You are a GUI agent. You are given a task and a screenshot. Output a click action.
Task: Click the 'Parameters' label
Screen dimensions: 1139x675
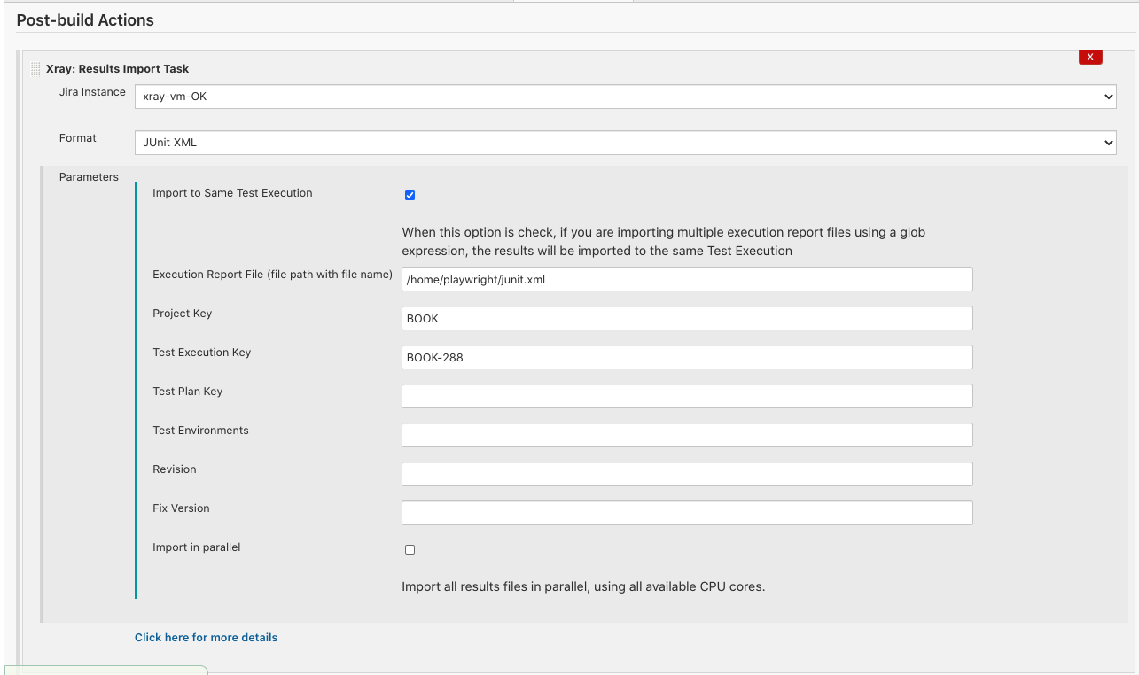[89, 177]
